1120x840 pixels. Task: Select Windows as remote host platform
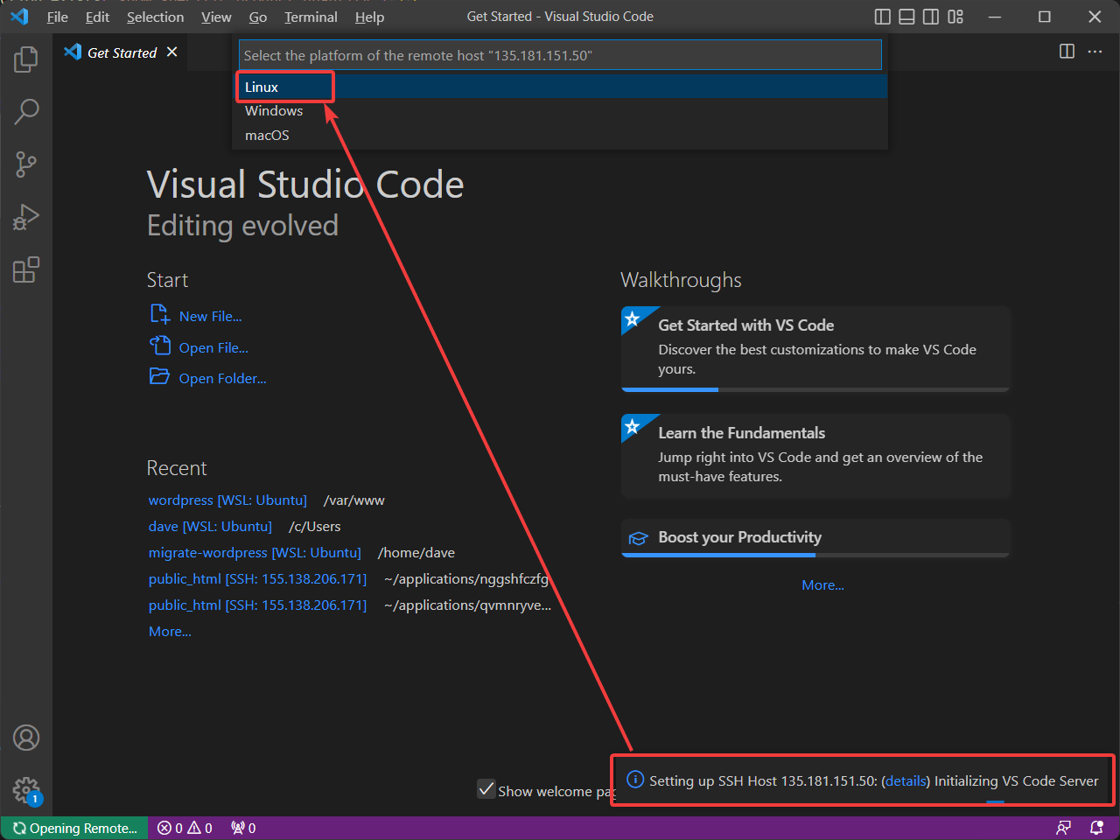560,111
